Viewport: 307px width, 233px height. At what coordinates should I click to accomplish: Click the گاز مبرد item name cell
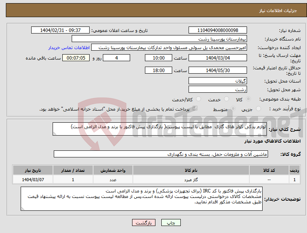point(191,180)
